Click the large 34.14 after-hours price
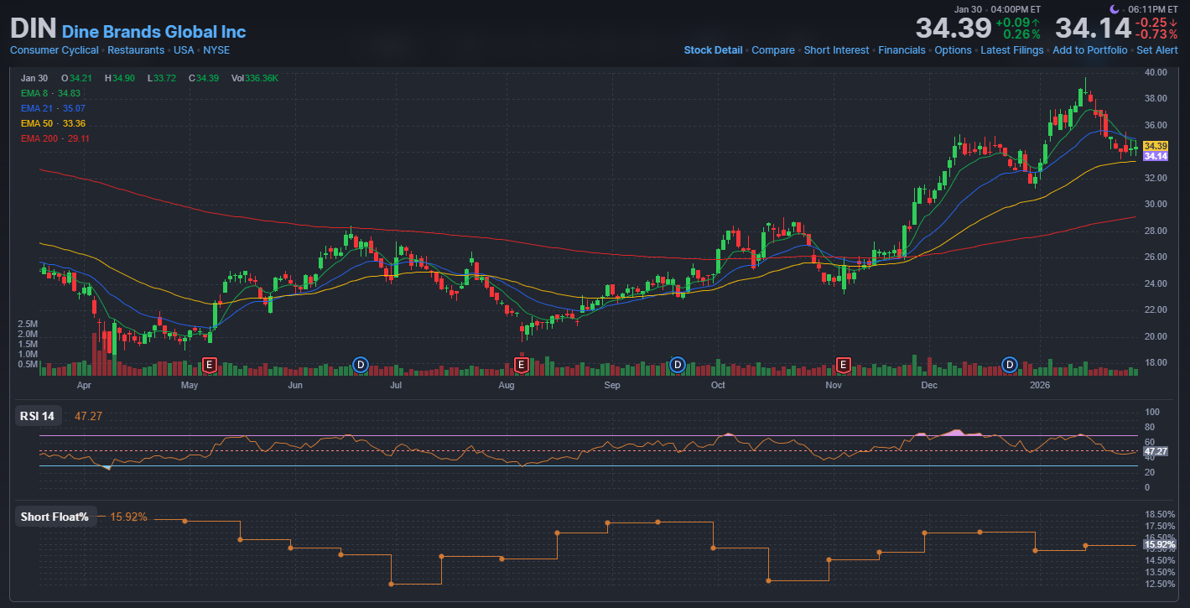The width and height of the screenshot is (1190, 608). [x=1093, y=28]
